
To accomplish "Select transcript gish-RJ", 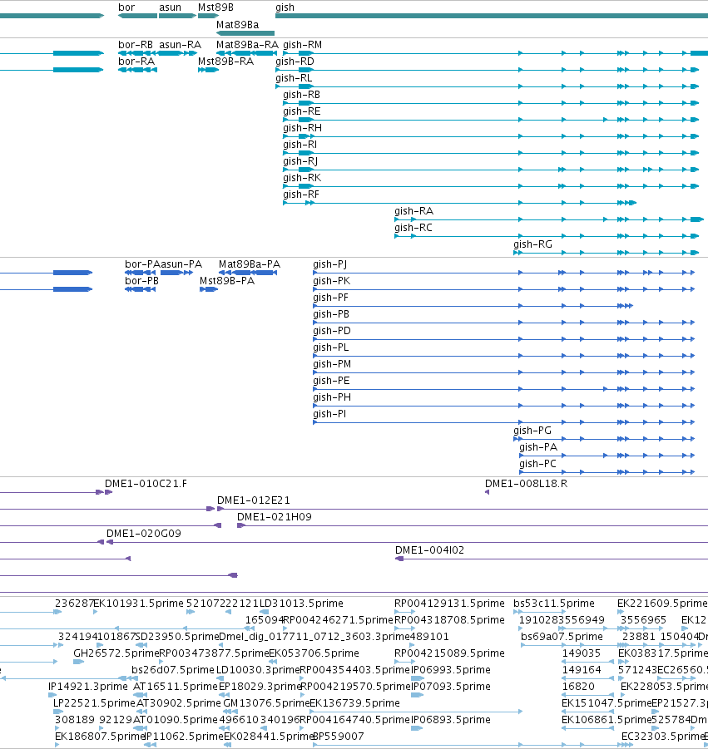I will tap(300, 161).
